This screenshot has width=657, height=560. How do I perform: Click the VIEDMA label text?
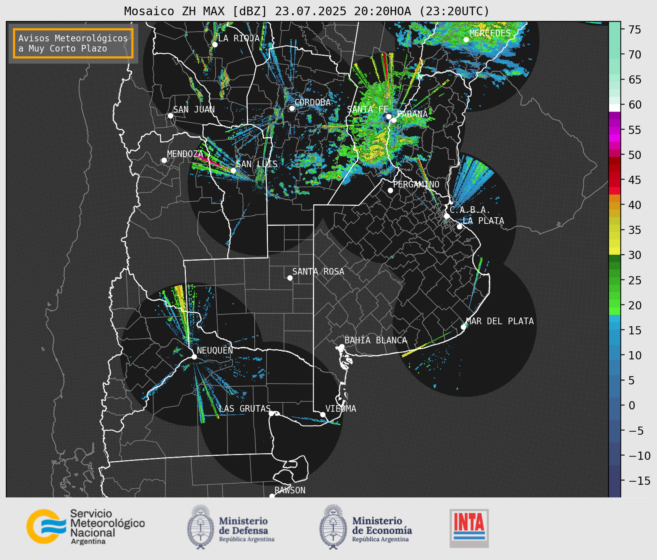coord(341,409)
